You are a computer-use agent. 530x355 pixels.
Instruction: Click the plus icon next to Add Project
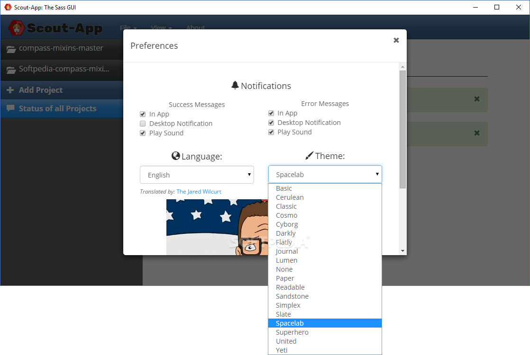pos(10,90)
